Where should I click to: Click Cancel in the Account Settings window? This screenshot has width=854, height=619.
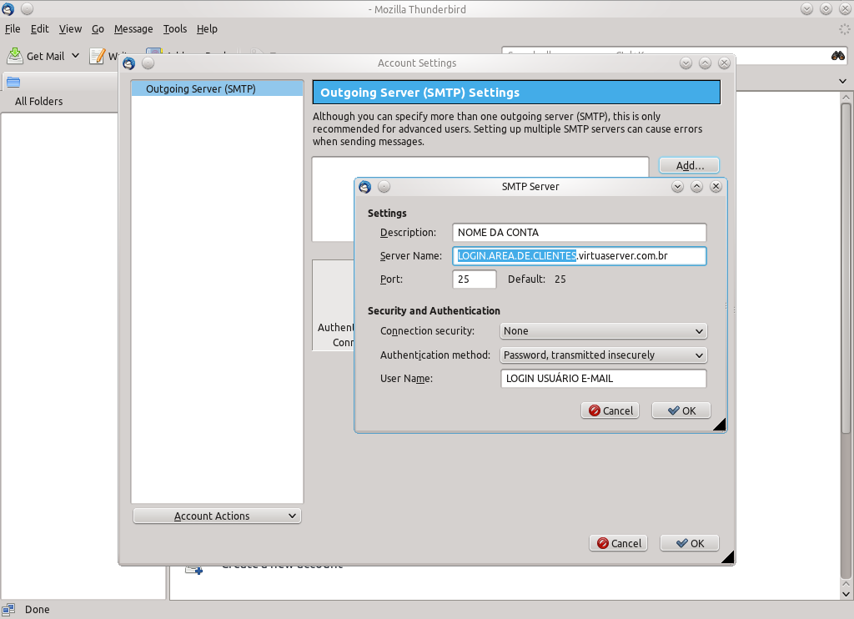click(x=618, y=543)
